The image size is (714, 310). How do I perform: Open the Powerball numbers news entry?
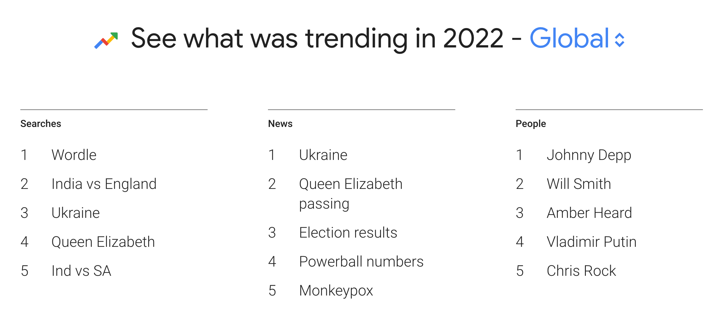point(361,261)
